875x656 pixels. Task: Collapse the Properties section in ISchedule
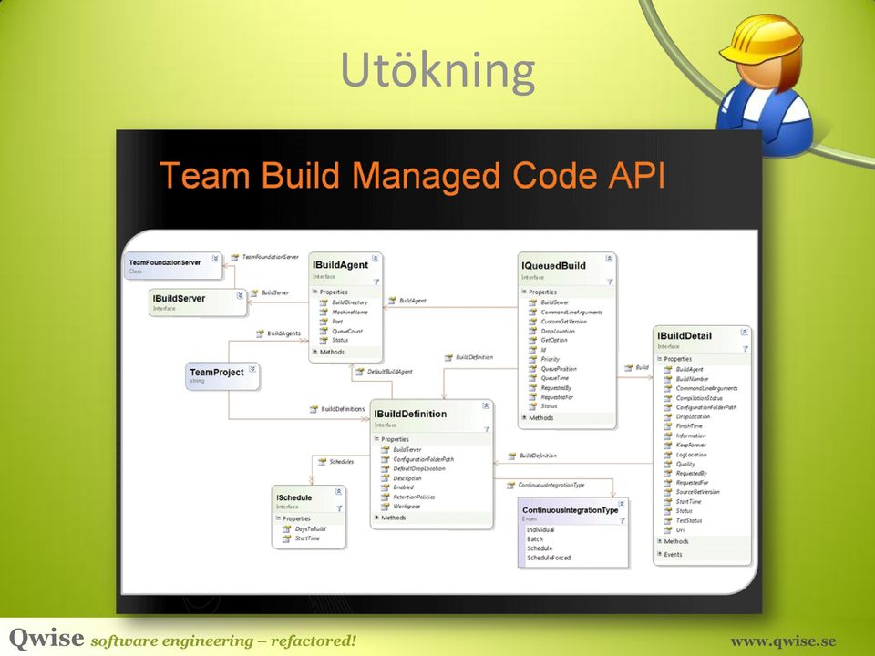(278, 518)
